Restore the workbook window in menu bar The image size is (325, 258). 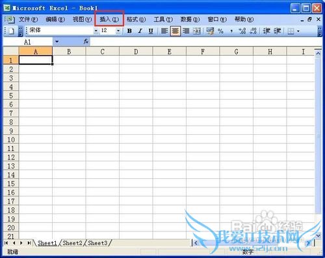(x=310, y=19)
